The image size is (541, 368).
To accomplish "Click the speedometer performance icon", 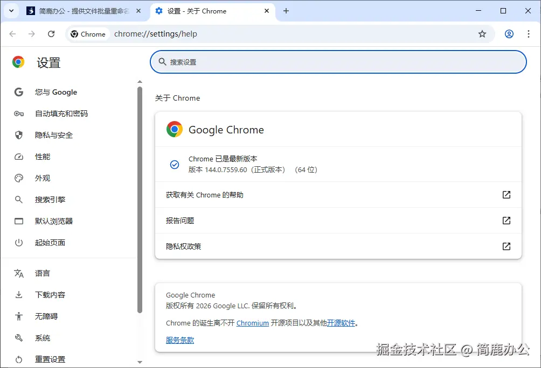I will pyautogui.click(x=19, y=157).
